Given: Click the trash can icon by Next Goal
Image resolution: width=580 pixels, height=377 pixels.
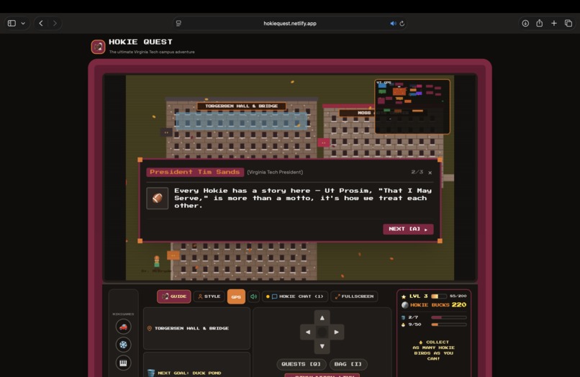Looking at the screenshot, I should tap(151, 373).
